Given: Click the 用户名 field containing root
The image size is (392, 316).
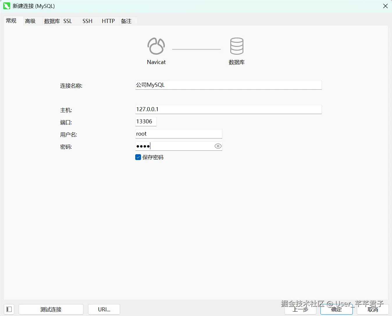Looking at the screenshot, I should tap(179, 134).
